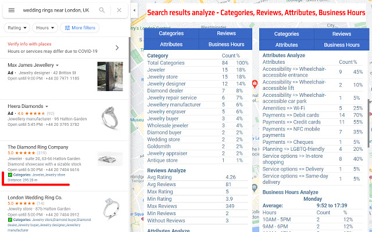
Task: Click green check icon under Diamond Ring Company
Action: coord(10,175)
